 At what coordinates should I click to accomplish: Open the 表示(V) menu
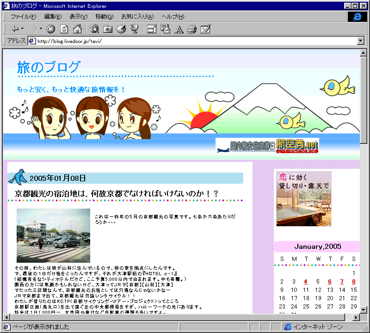[78, 17]
